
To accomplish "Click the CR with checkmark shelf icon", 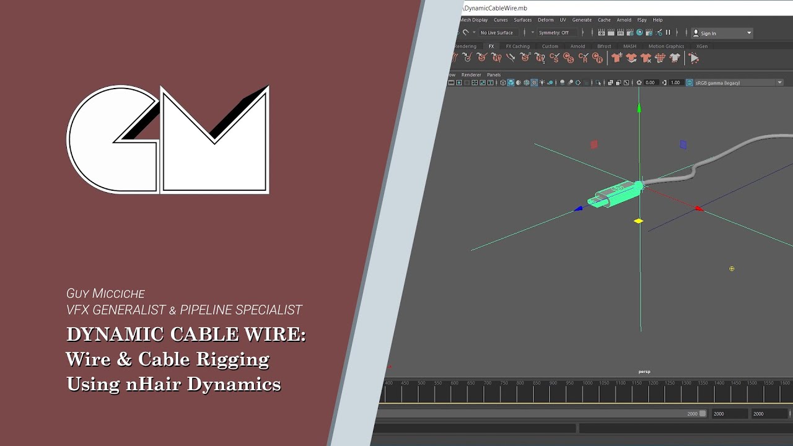I will pyautogui.click(x=584, y=58).
